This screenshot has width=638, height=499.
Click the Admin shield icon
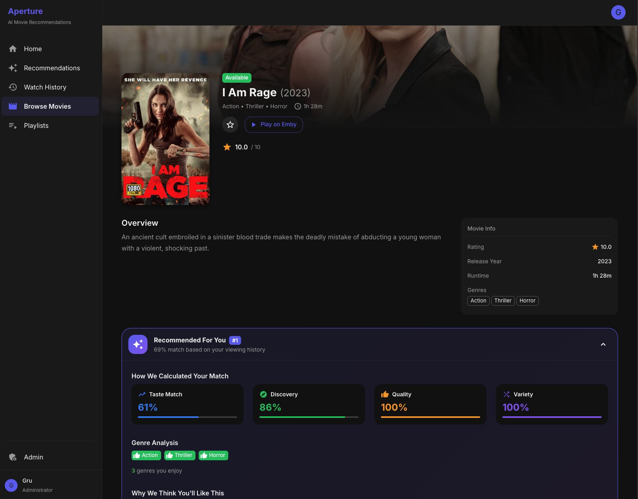(13, 457)
